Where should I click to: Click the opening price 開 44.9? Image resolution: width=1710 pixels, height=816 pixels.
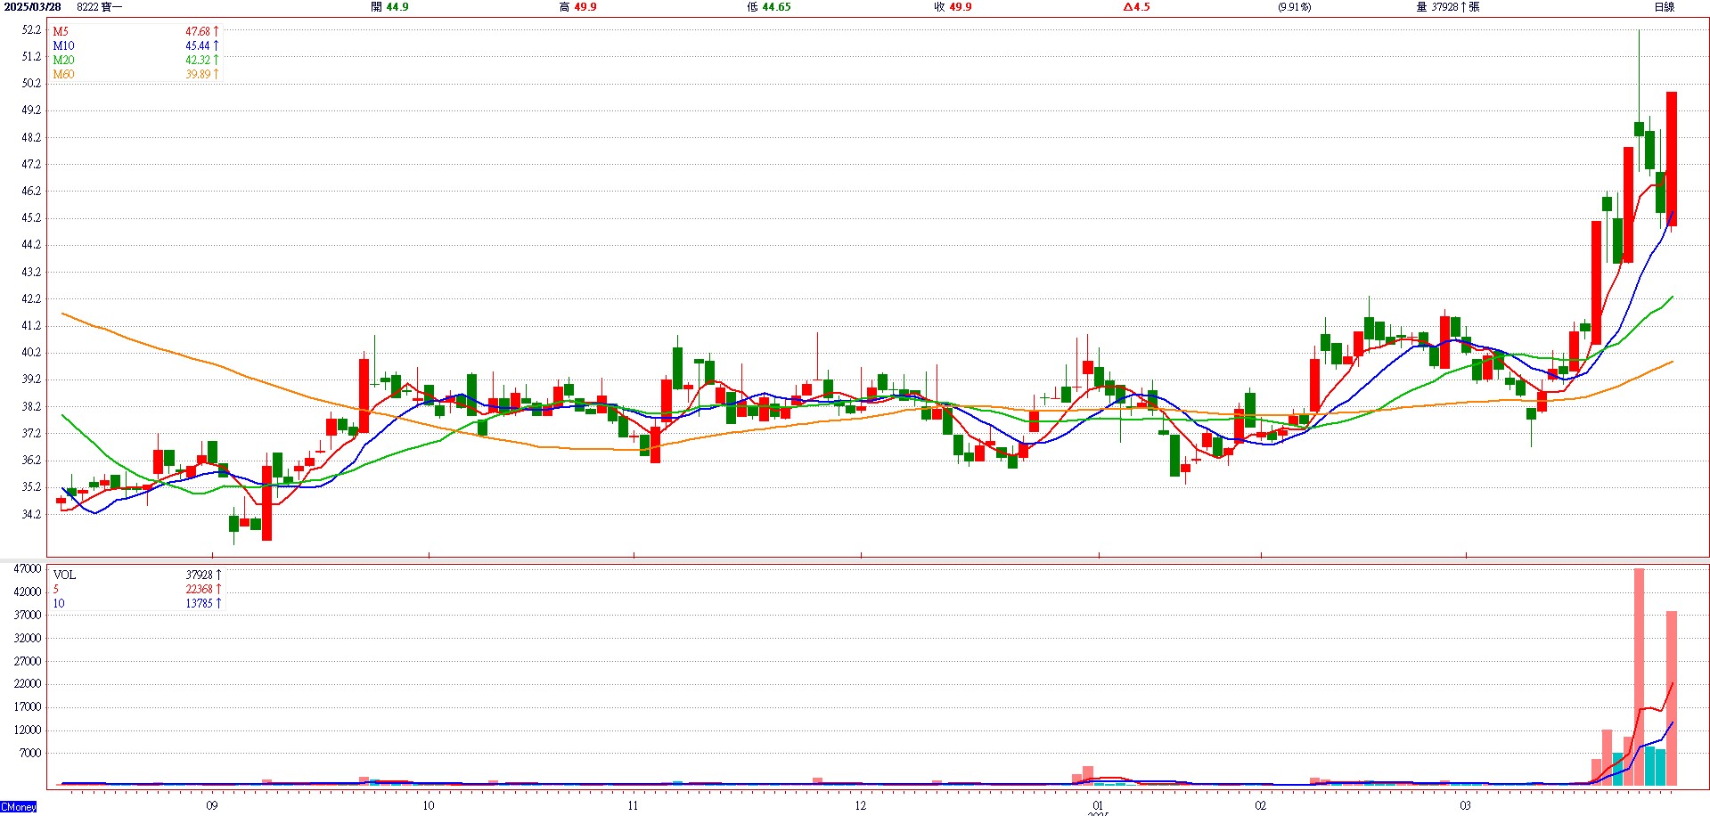pos(389,7)
